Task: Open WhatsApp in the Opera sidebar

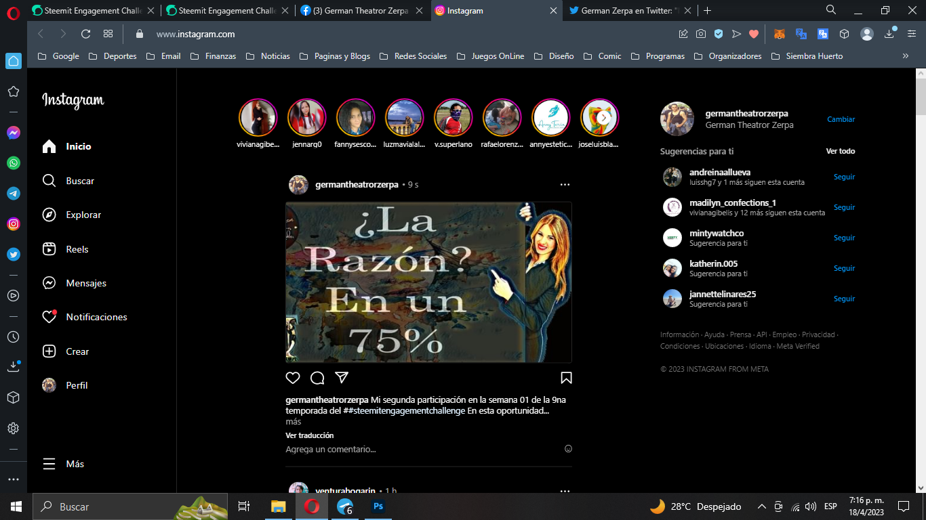Action: [14, 163]
